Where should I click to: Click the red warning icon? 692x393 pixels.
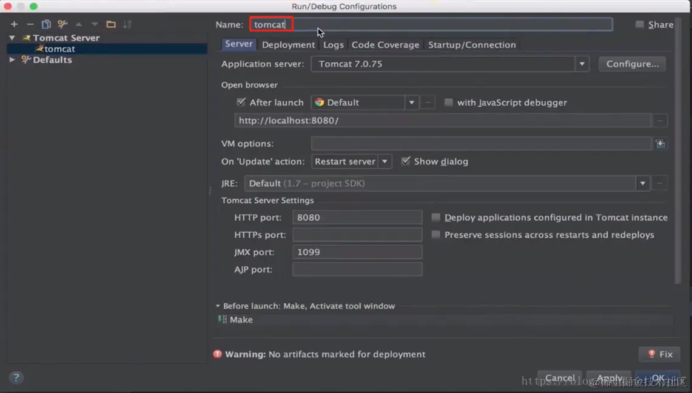[x=218, y=354]
